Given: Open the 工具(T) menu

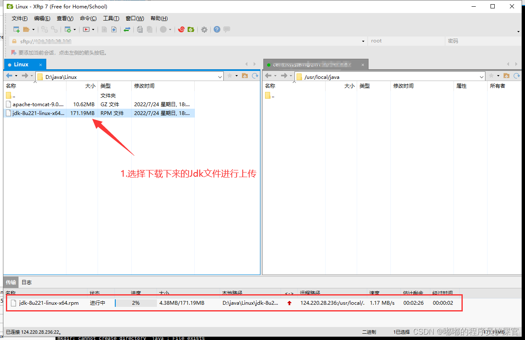Looking at the screenshot, I should (111, 18).
